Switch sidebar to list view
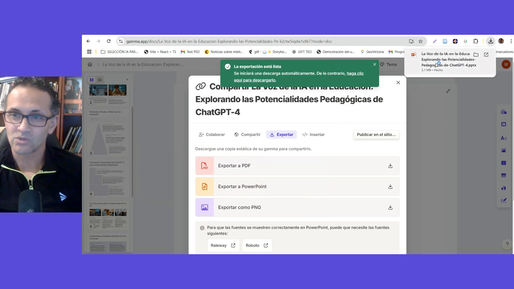Viewport: 514px width, 289px height. [100, 80]
